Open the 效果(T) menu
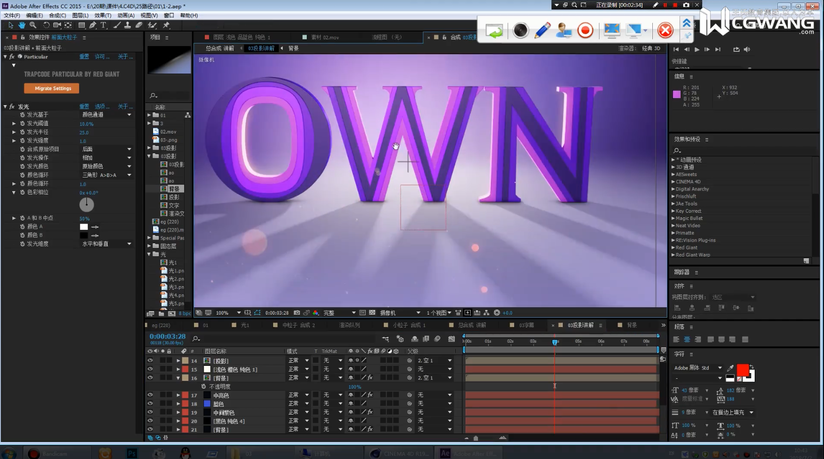This screenshot has height=459, width=824. 103,16
